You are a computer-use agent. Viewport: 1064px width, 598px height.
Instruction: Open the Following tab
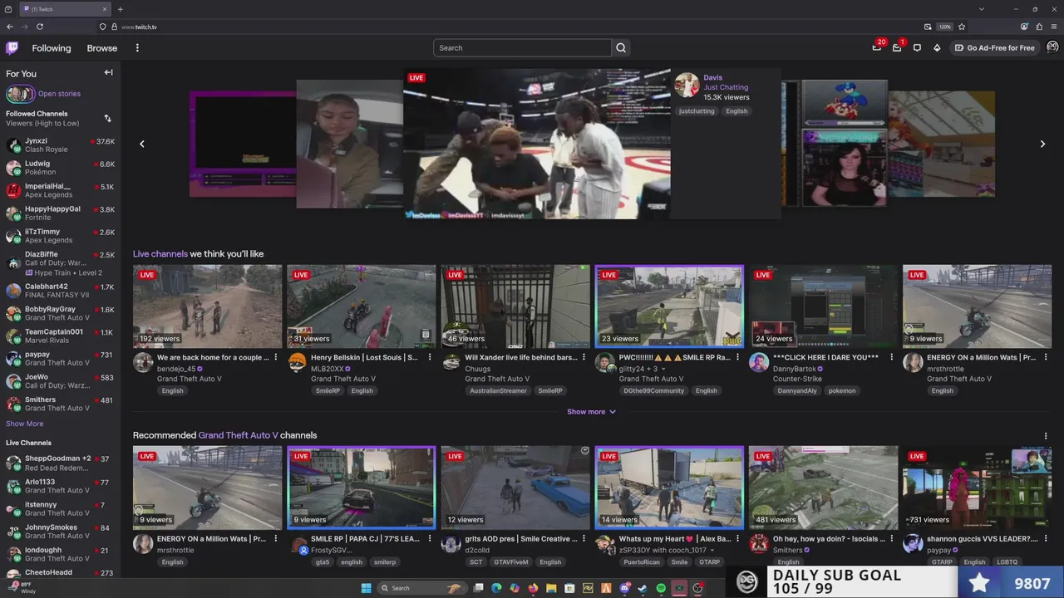click(52, 48)
